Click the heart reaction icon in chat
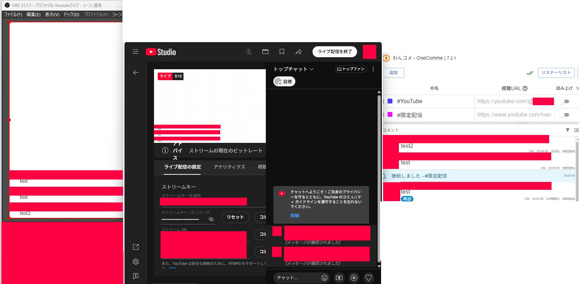 [369, 278]
